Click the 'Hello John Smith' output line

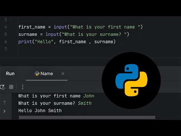pyautogui.click(x=40, y=111)
